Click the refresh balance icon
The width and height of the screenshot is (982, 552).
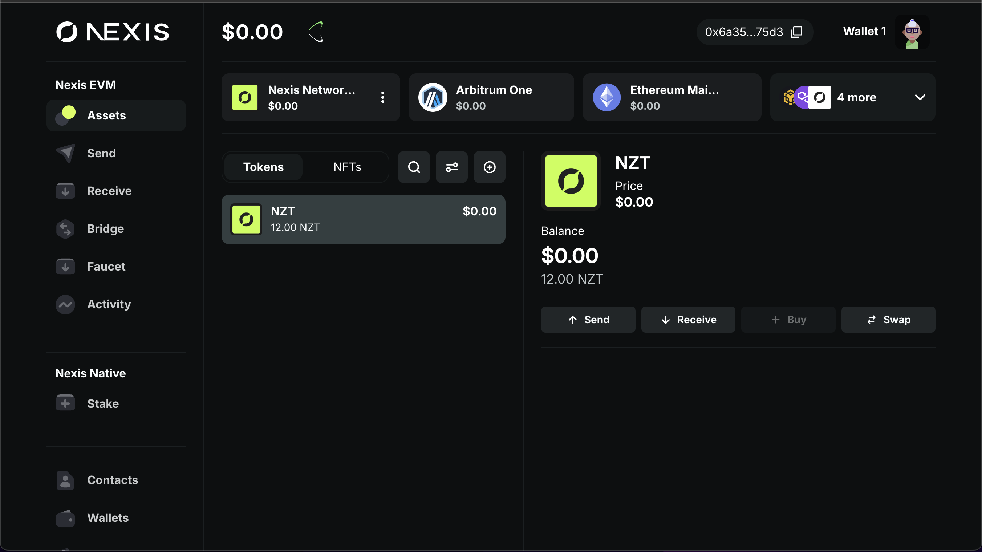click(x=316, y=32)
